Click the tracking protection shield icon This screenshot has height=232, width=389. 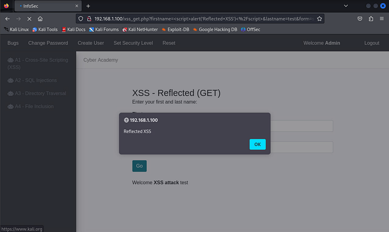pyautogui.click(x=81, y=19)
